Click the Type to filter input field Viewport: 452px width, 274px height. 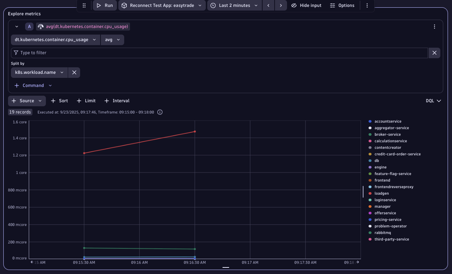219,53
